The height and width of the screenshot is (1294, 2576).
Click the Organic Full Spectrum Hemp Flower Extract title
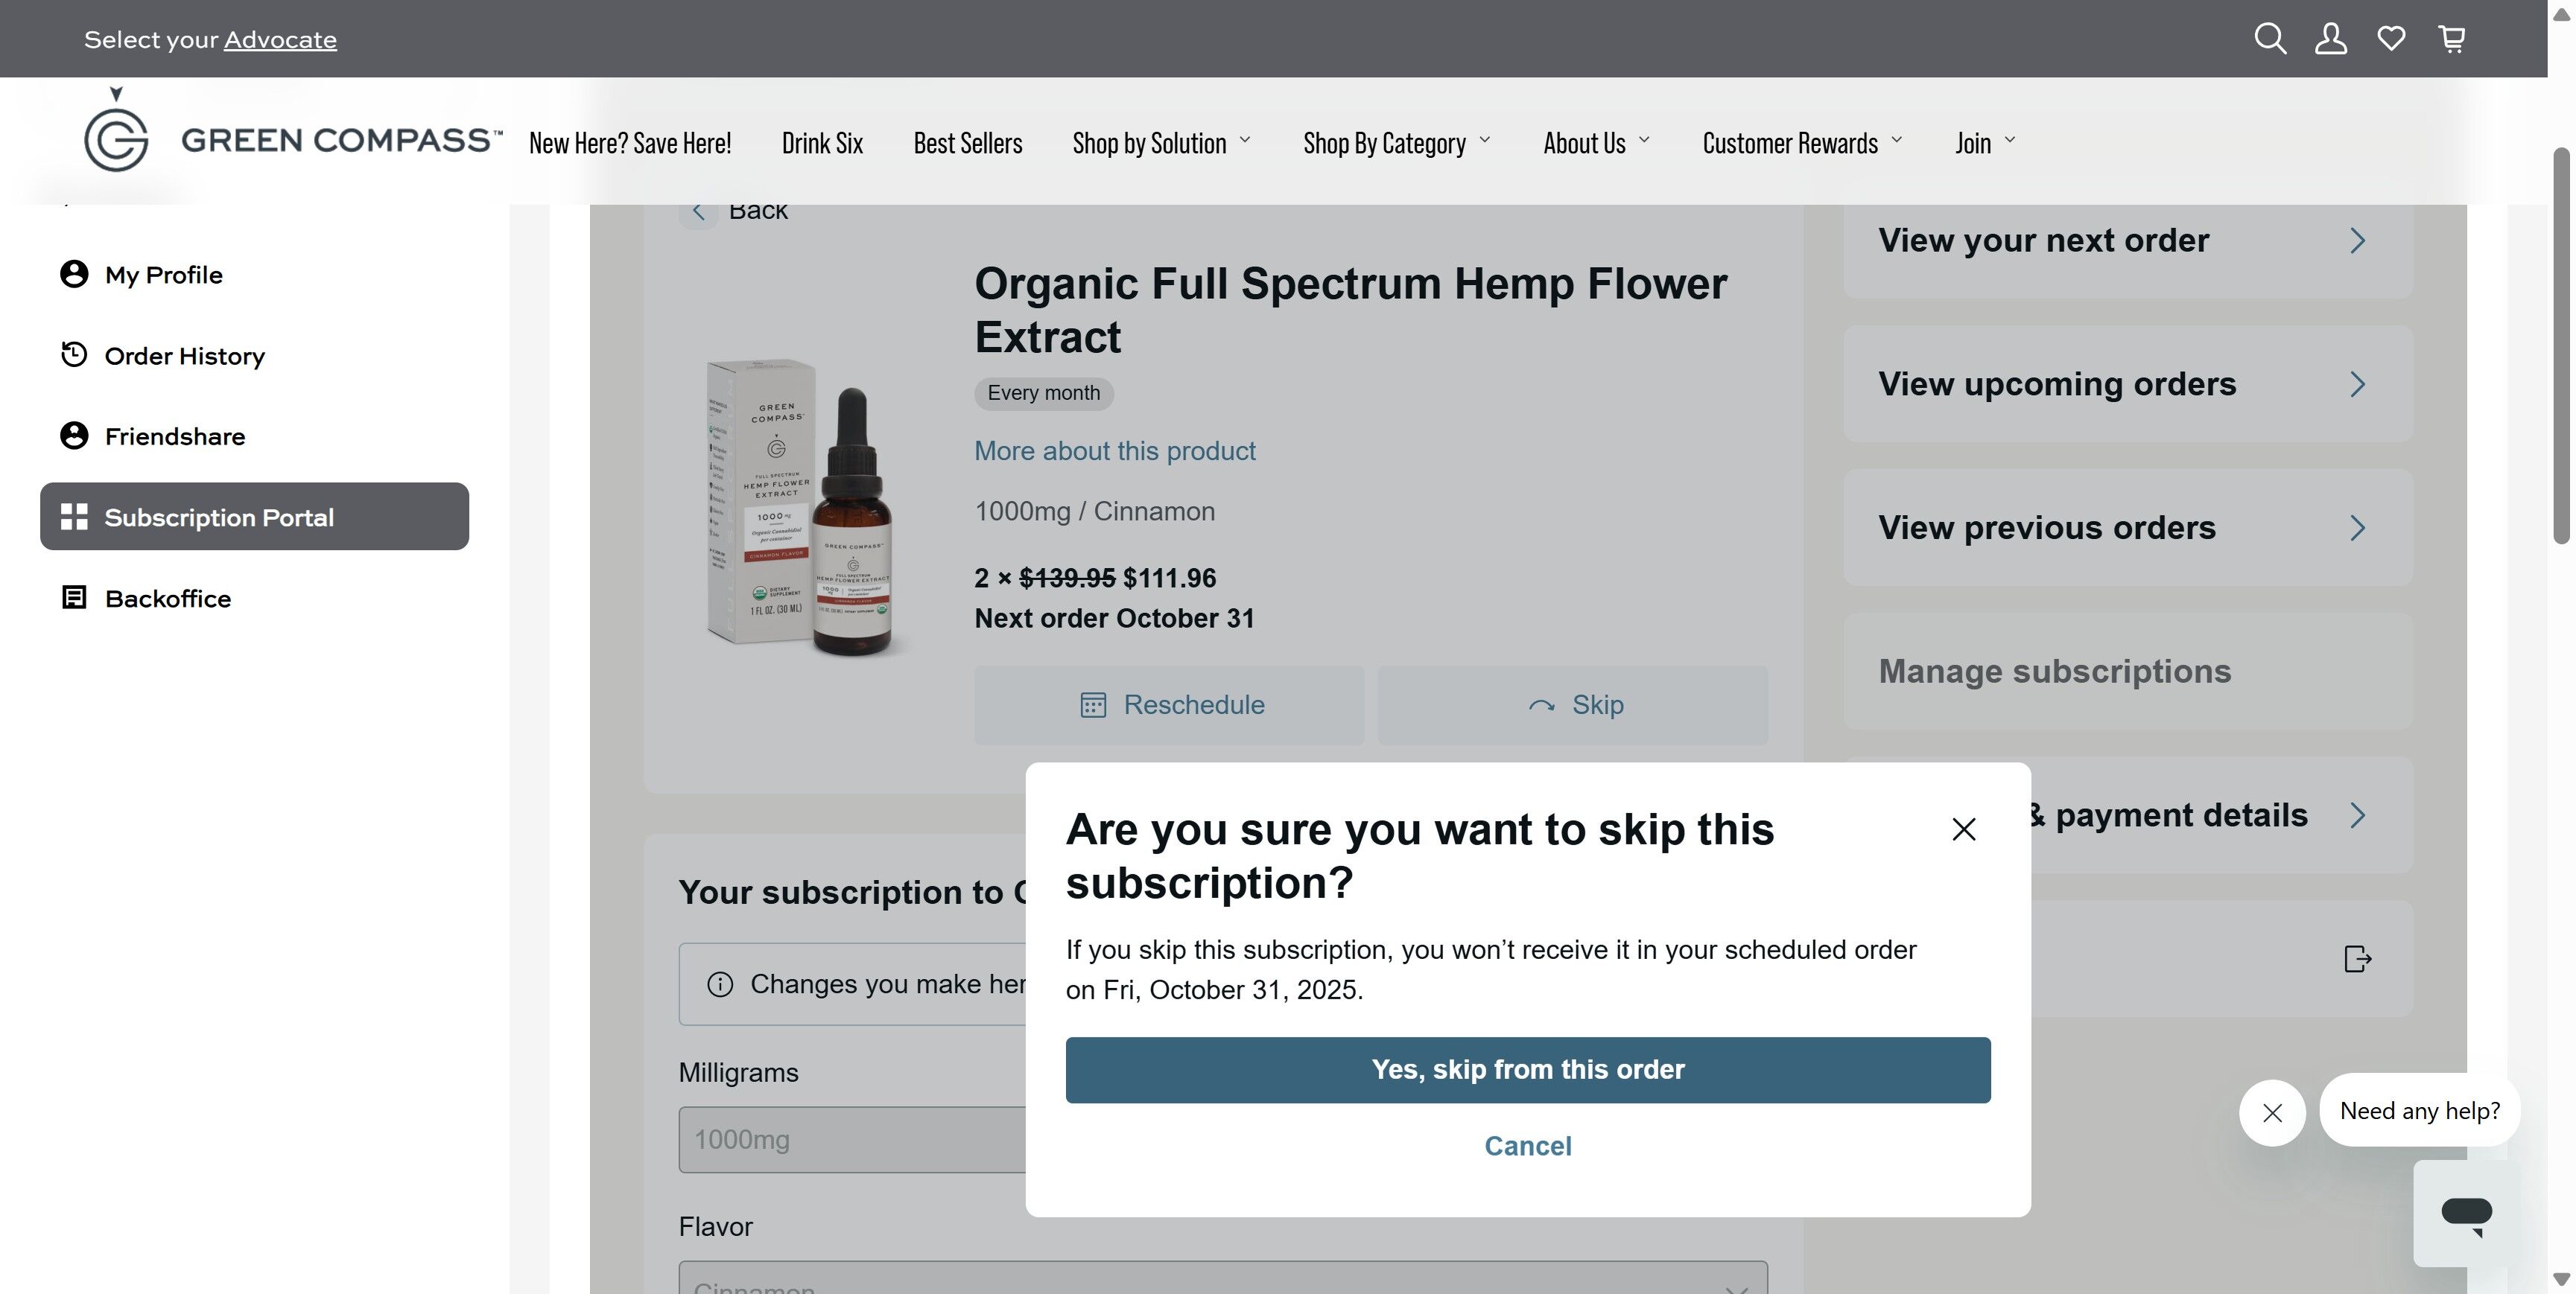[1351, 310]
